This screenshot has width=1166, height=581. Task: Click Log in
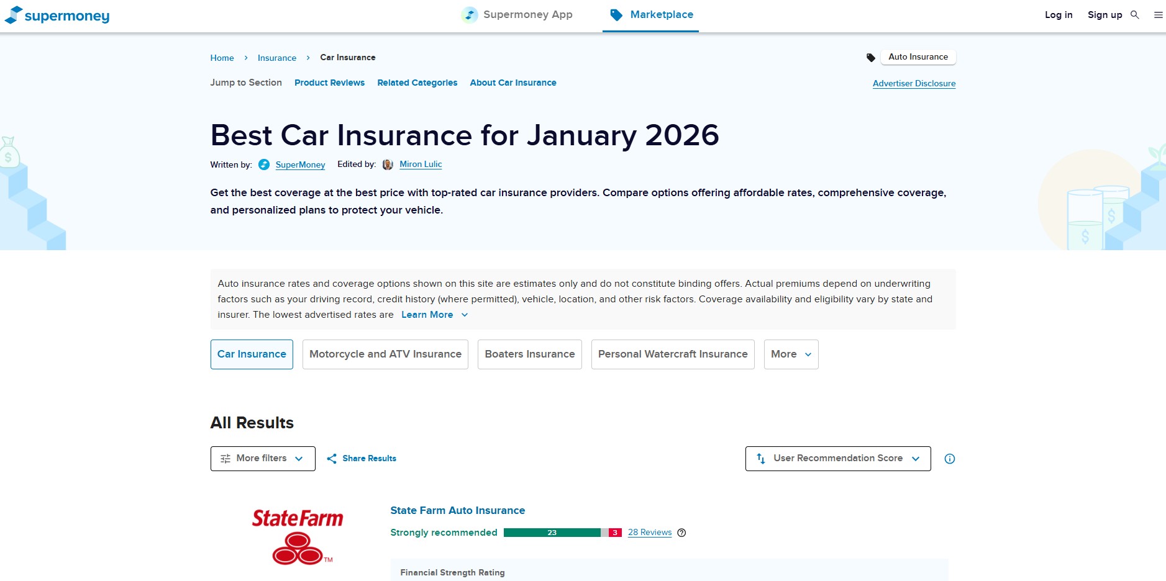coord(1059,15)
